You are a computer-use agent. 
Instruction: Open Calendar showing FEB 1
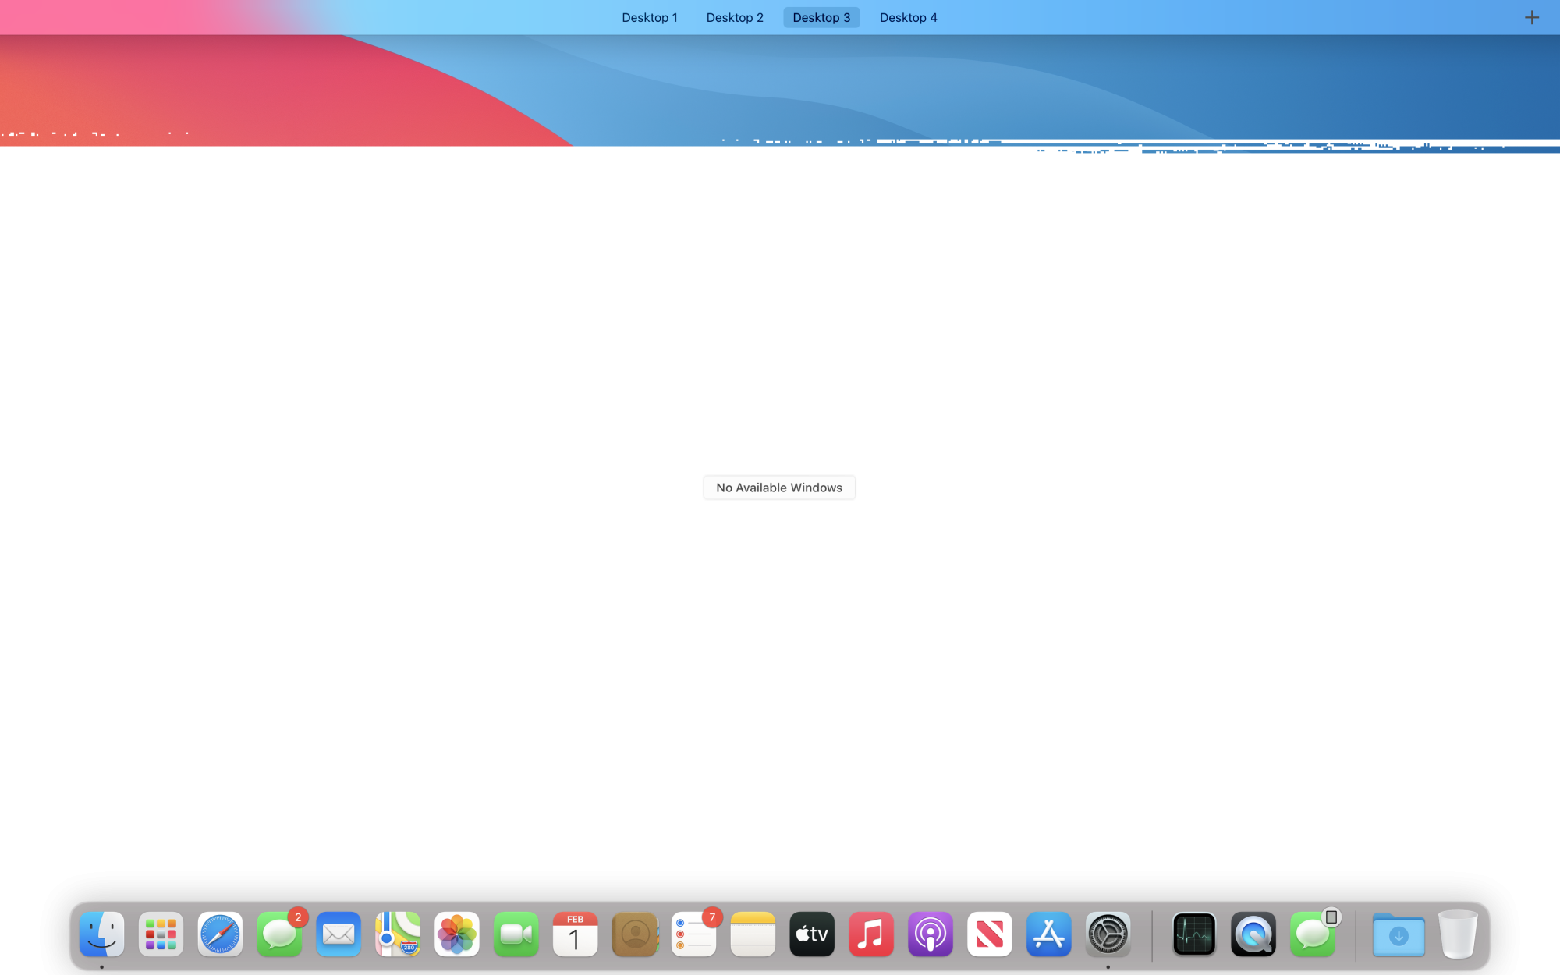(575, 934)
